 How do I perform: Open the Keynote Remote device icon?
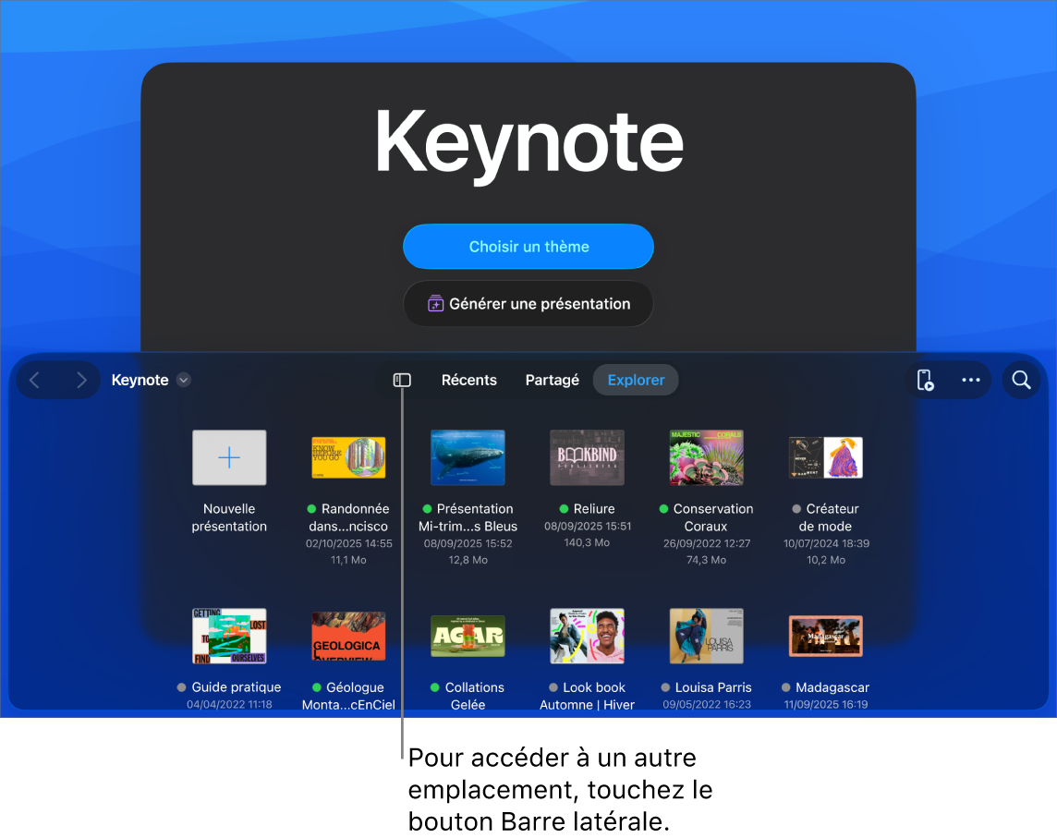point(926,381)
